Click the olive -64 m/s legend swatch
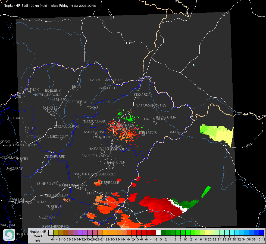 [x=56, y=233]
